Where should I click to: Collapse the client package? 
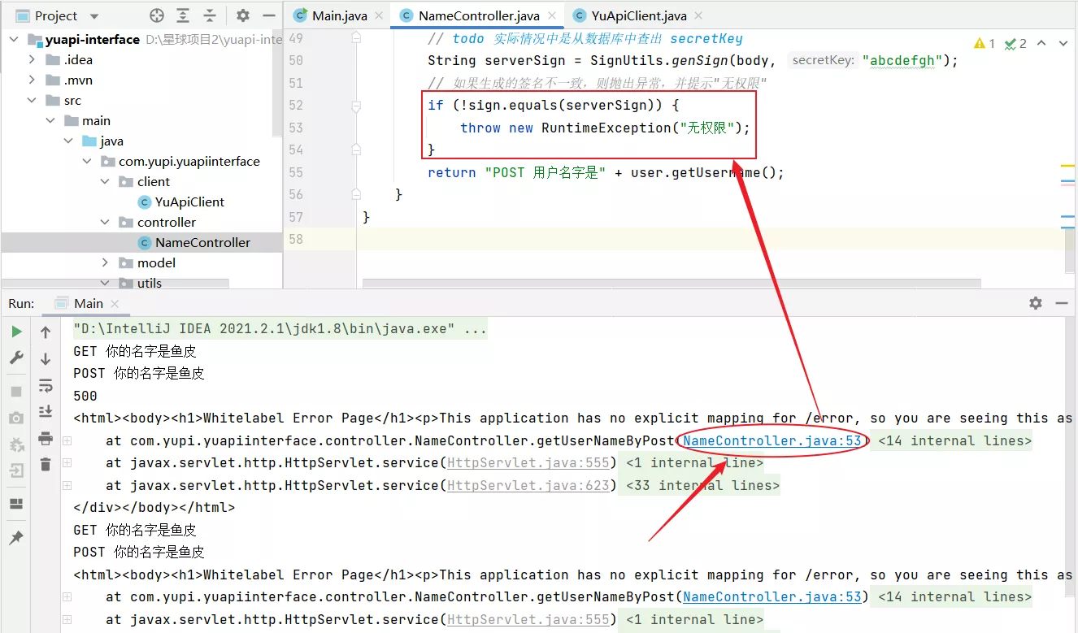pos(105,181)
